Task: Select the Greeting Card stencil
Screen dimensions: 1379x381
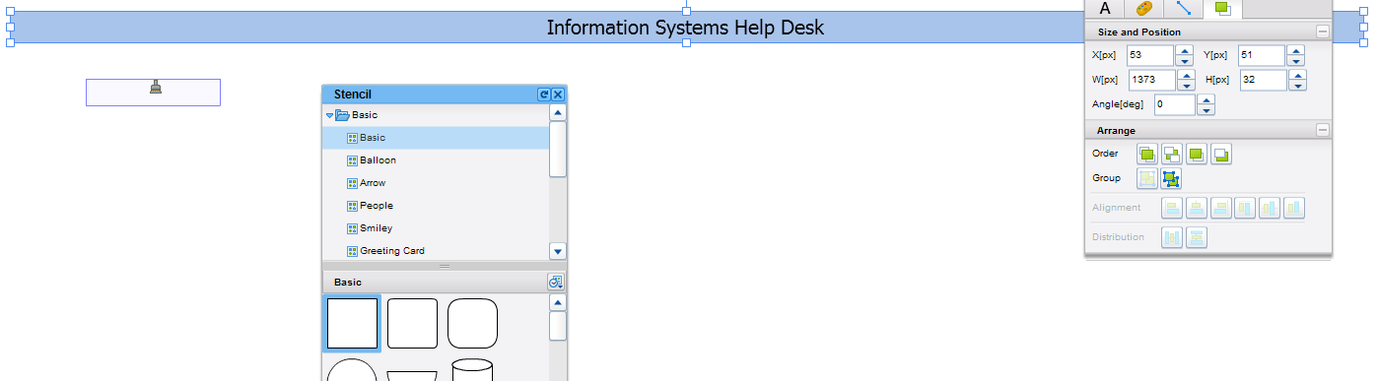Action: pyautogui.click(x=435, y=250)
